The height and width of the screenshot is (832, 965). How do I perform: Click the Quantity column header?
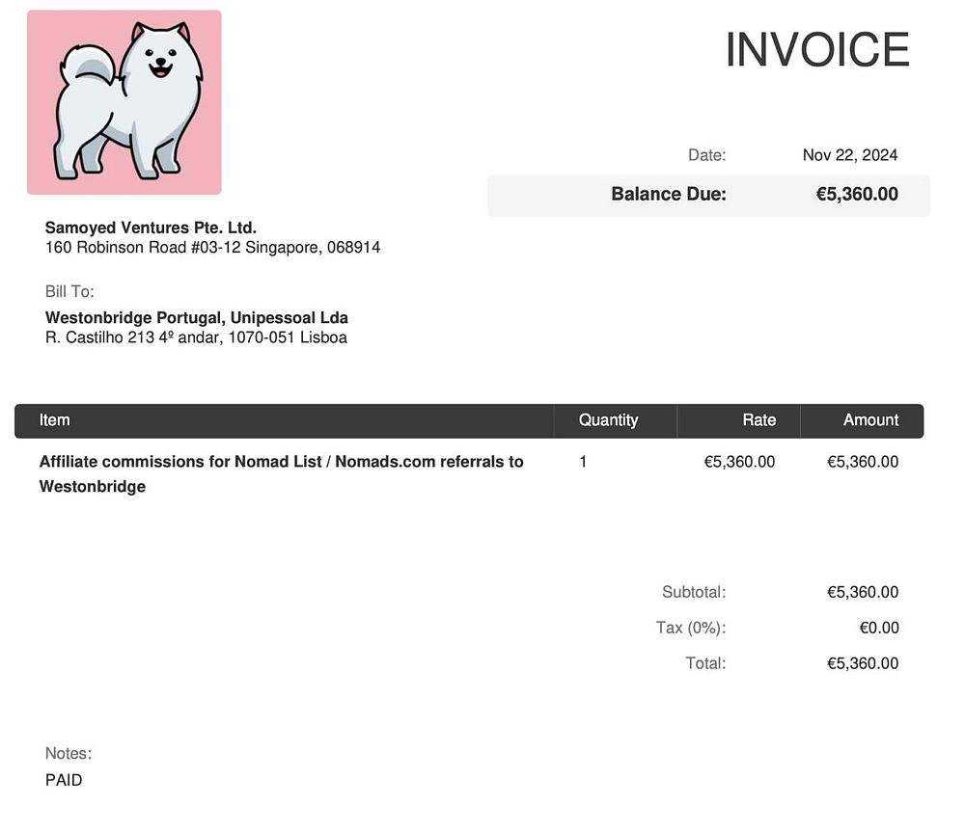tap(608, 420)
